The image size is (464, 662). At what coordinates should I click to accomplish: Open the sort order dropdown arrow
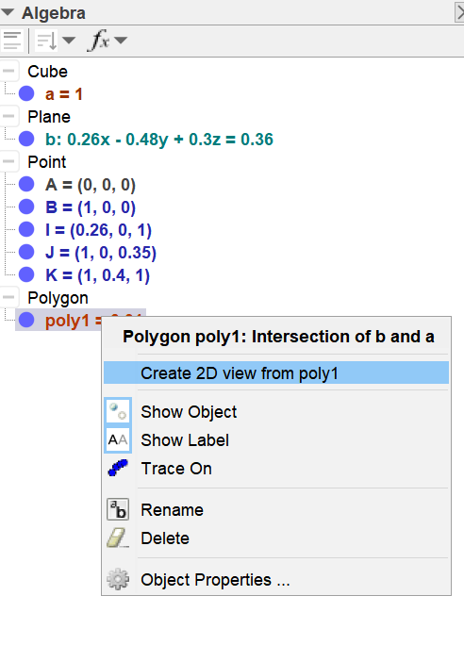69,41
